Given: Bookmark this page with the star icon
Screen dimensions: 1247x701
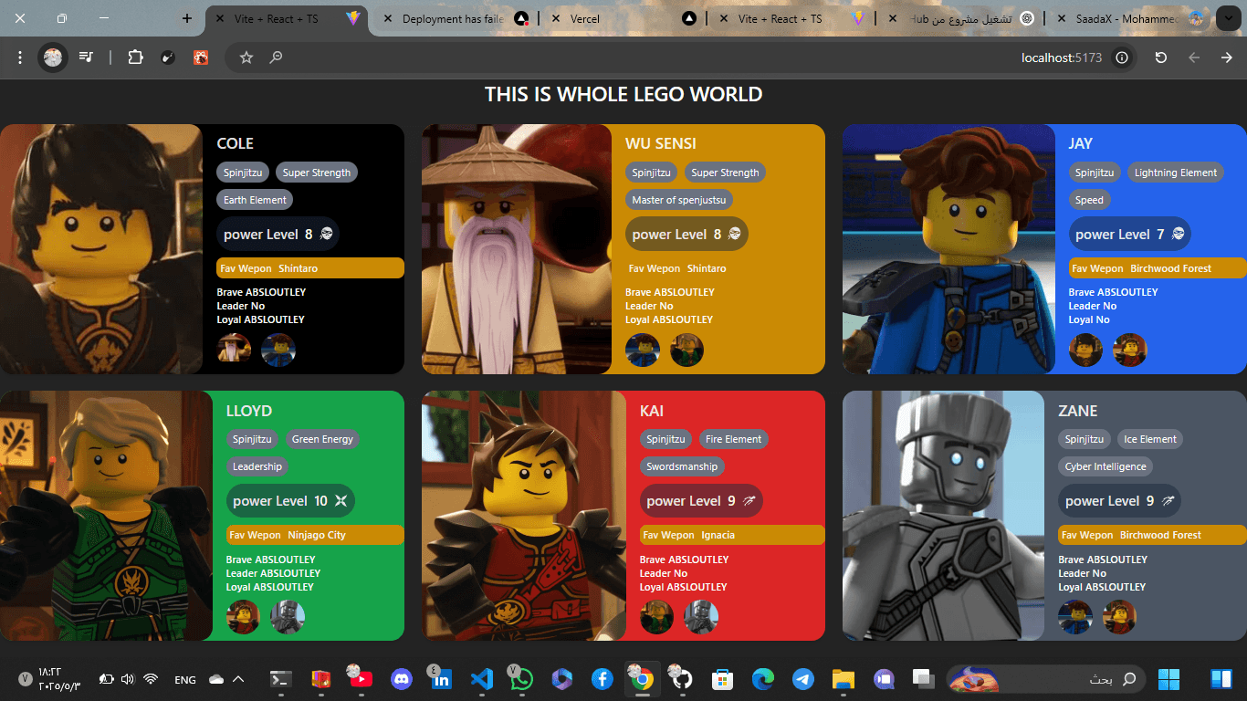Looking at the screenshot, I should 246,58.
